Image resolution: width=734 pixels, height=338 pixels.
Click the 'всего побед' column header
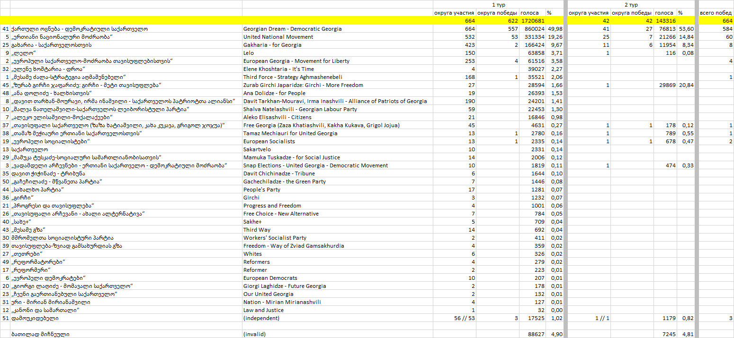[716, 13]
